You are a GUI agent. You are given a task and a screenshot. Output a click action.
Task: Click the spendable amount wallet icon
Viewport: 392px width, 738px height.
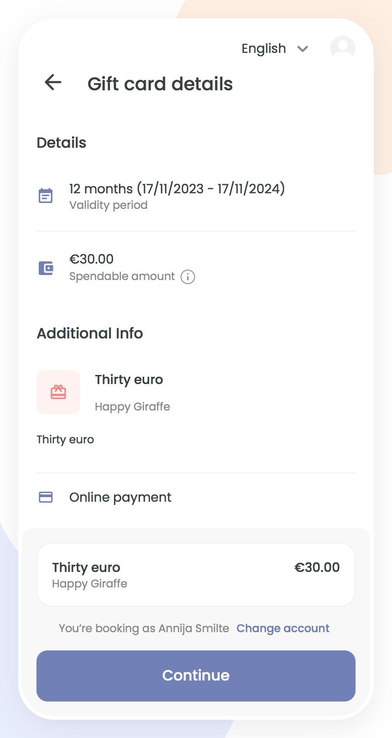(46, 268)
